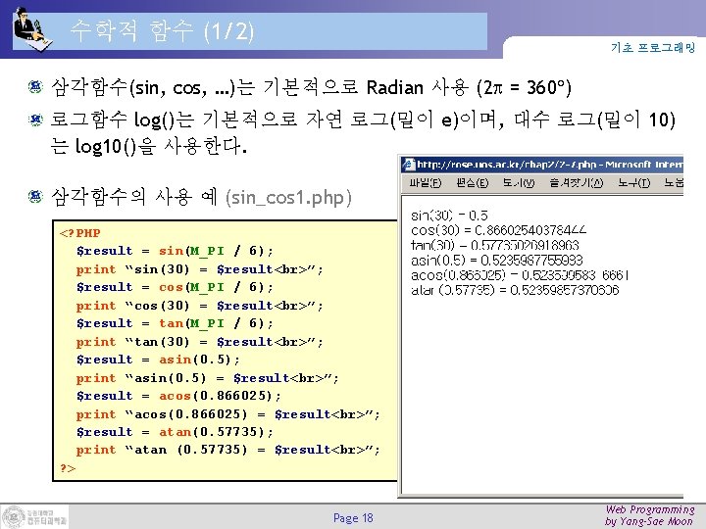Select the output line starting "tan(30) = 0.577"
This screenshot has height=529, width=706.
click(x=495, y=245)
